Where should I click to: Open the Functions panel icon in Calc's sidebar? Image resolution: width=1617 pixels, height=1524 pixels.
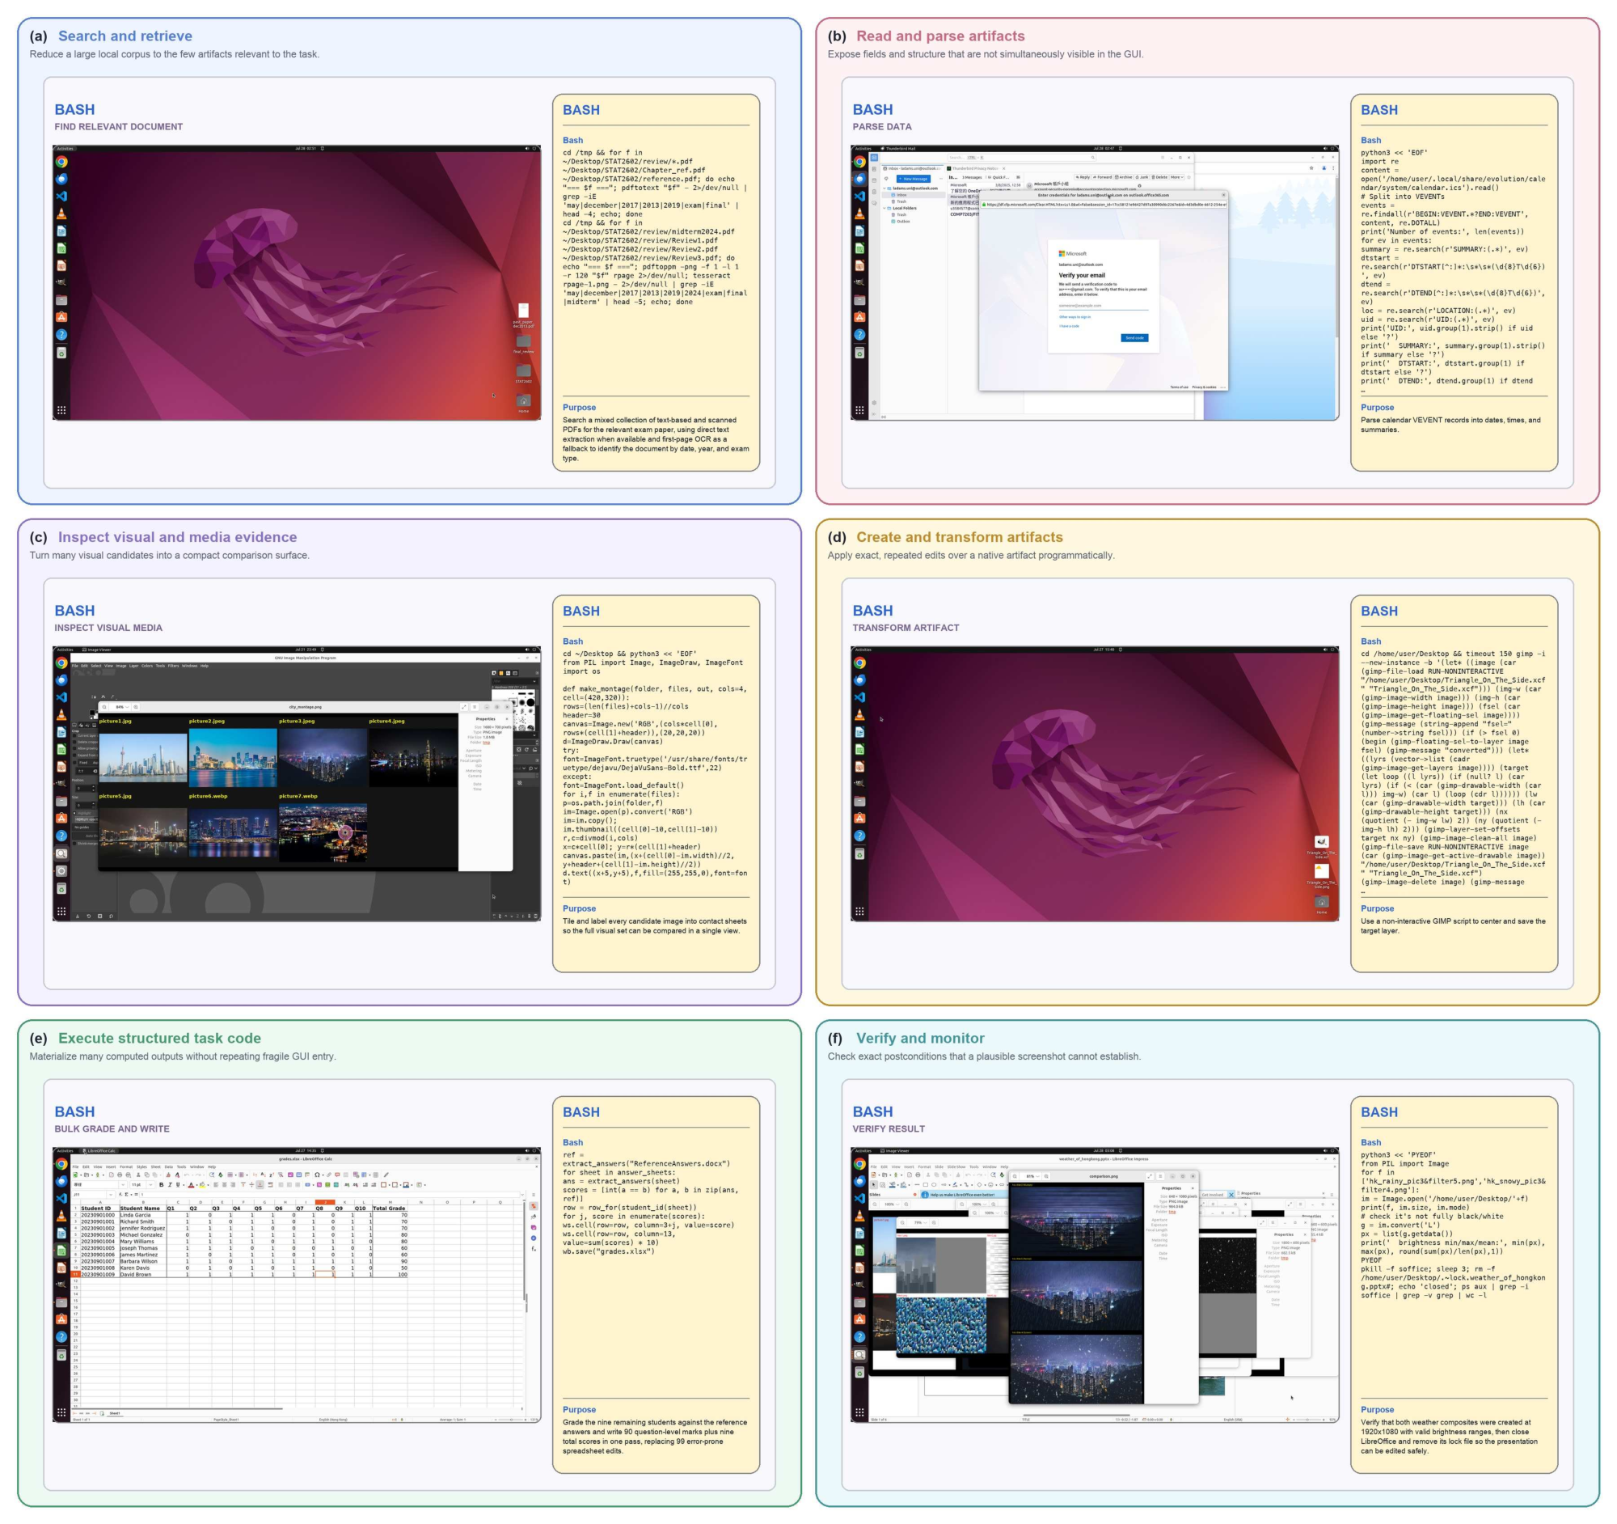pos(534,1249)
